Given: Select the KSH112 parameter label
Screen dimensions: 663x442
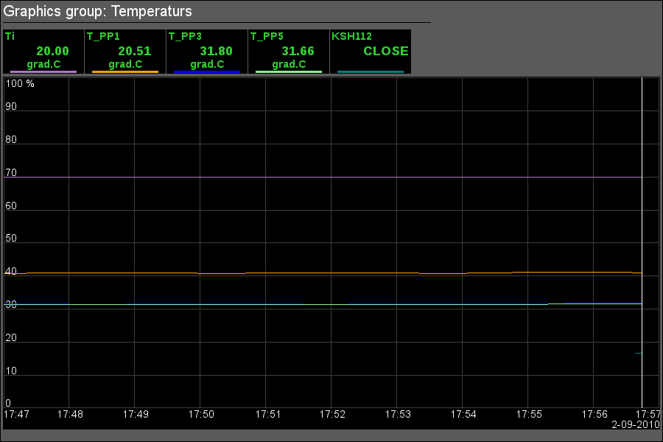Looking at the screenshot, I should click(352, 35).
